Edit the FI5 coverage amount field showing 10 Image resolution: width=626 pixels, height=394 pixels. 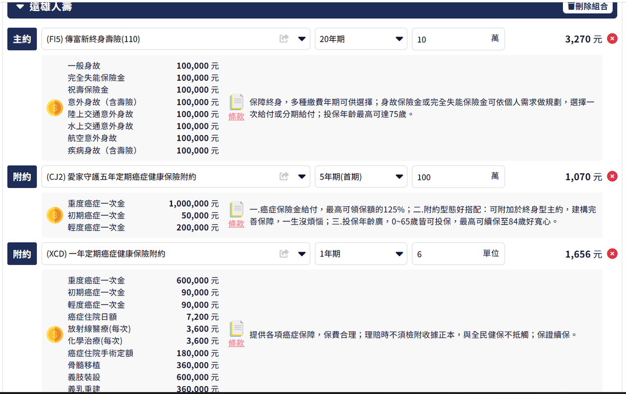(458, 39)
